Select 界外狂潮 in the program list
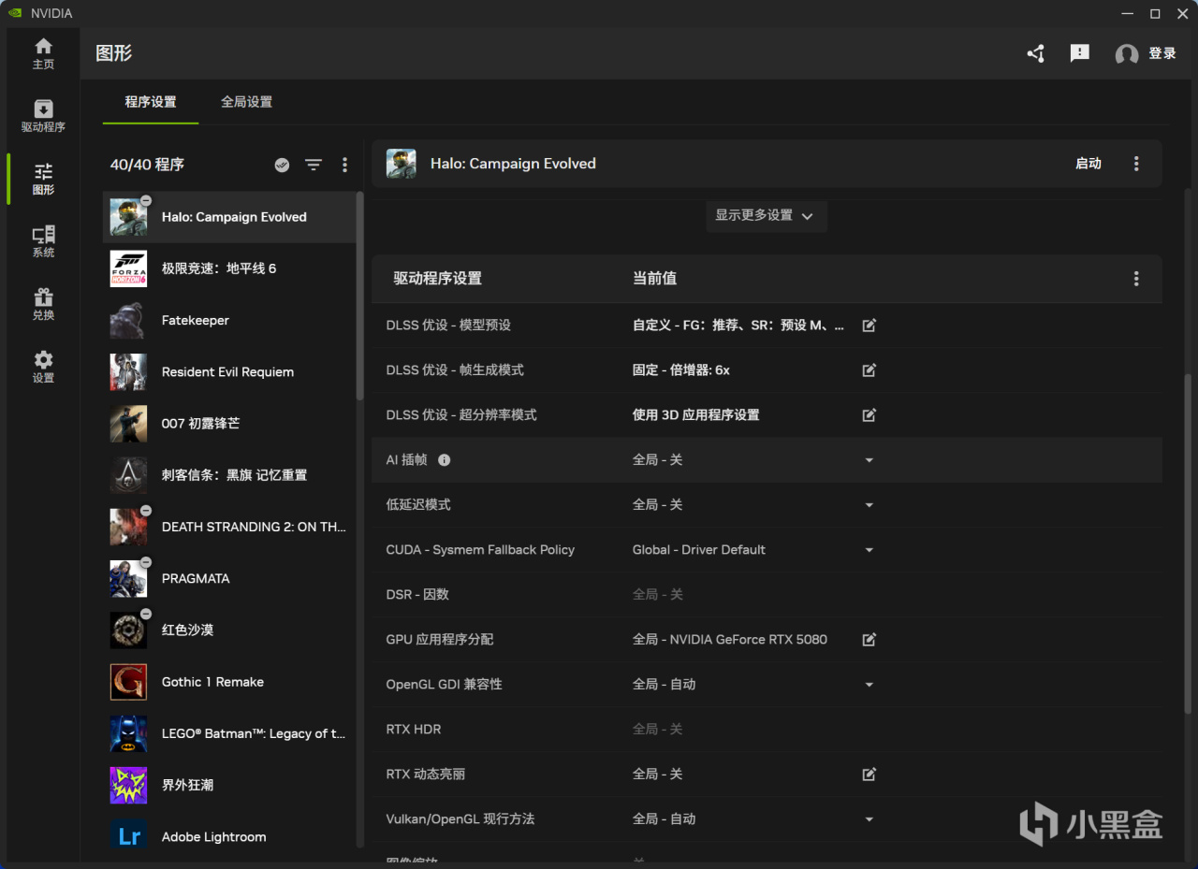Screen dimensions: 1198x869 point(229,786)
